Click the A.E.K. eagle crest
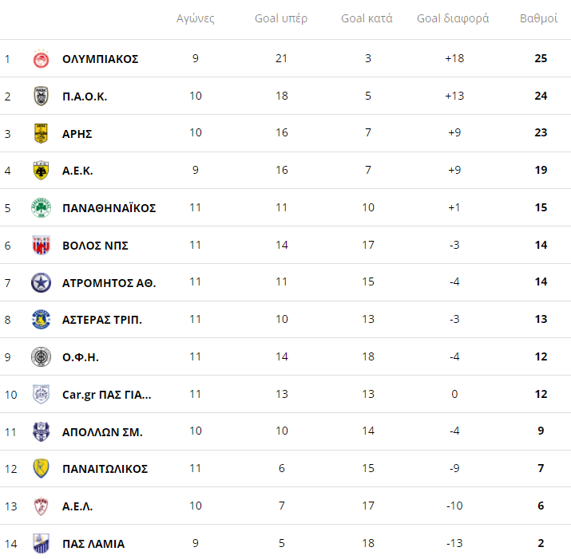This screenshot has width=571, height=559. click(41, 171)
